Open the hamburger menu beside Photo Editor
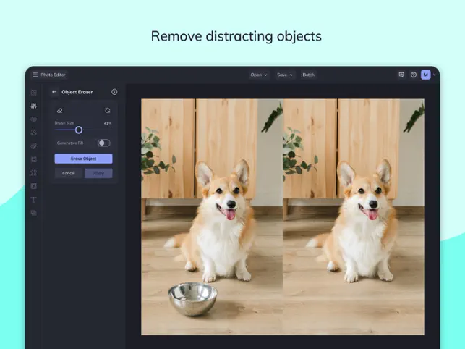465x349 pixels. (35, 75)
